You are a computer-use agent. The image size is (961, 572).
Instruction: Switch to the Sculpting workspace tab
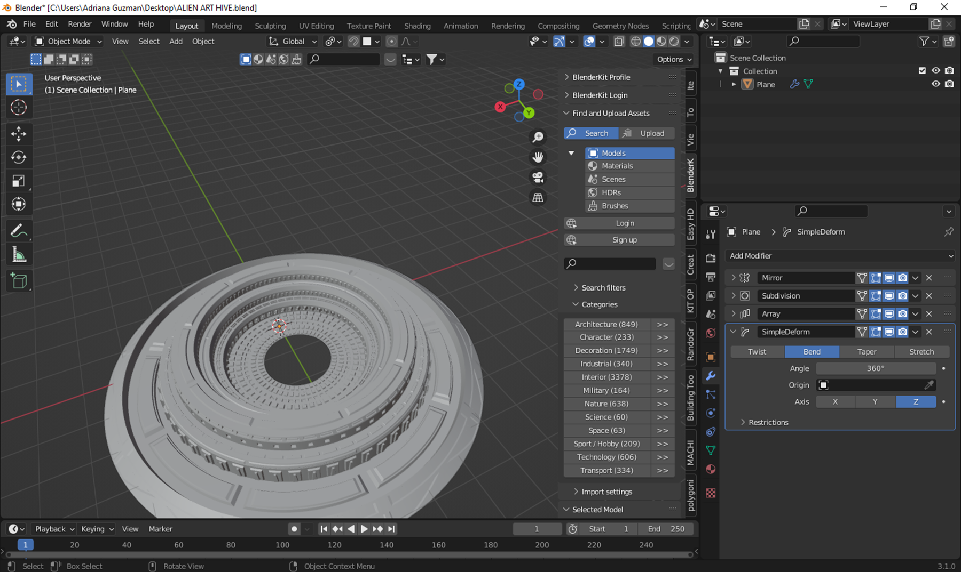click(x=270, y=26)
